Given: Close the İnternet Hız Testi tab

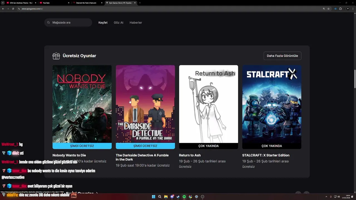Looking at the screenshot, I should pyautogui.click(x=102, y=3).
